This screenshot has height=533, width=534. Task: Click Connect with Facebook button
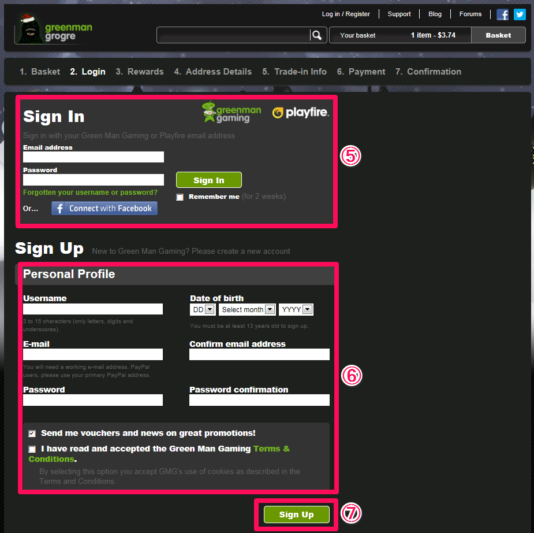click(104, 208)
